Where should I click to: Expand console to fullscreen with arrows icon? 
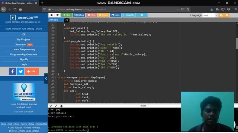click(56, 106)
